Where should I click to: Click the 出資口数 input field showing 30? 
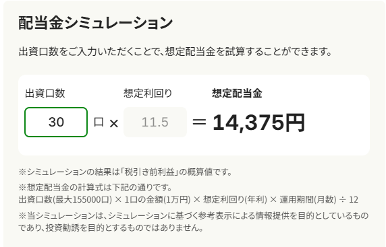(x=56, y=122)
